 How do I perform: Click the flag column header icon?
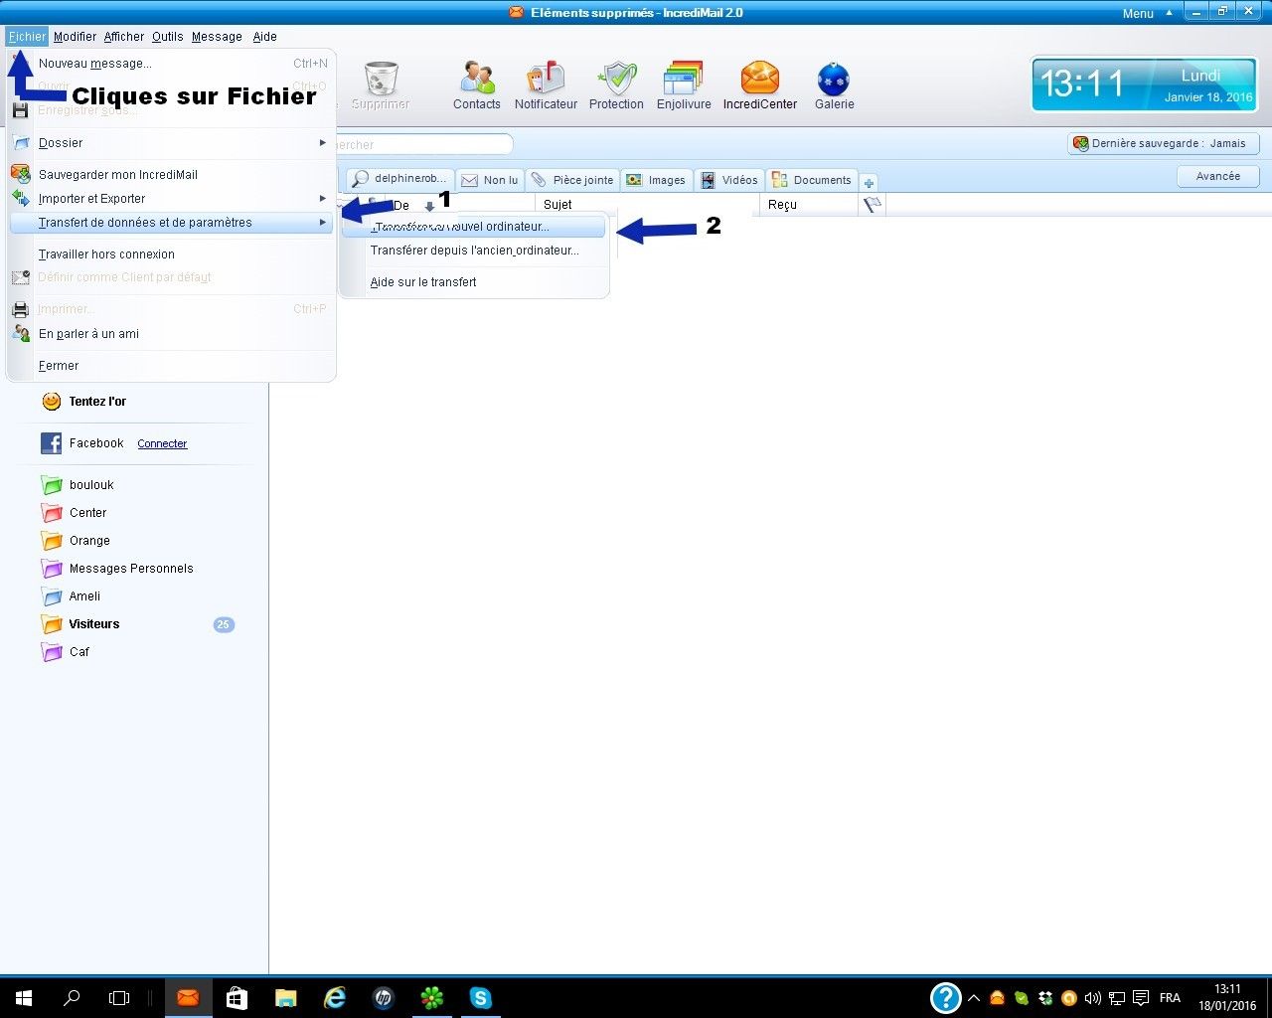click(x=872, y=205)
